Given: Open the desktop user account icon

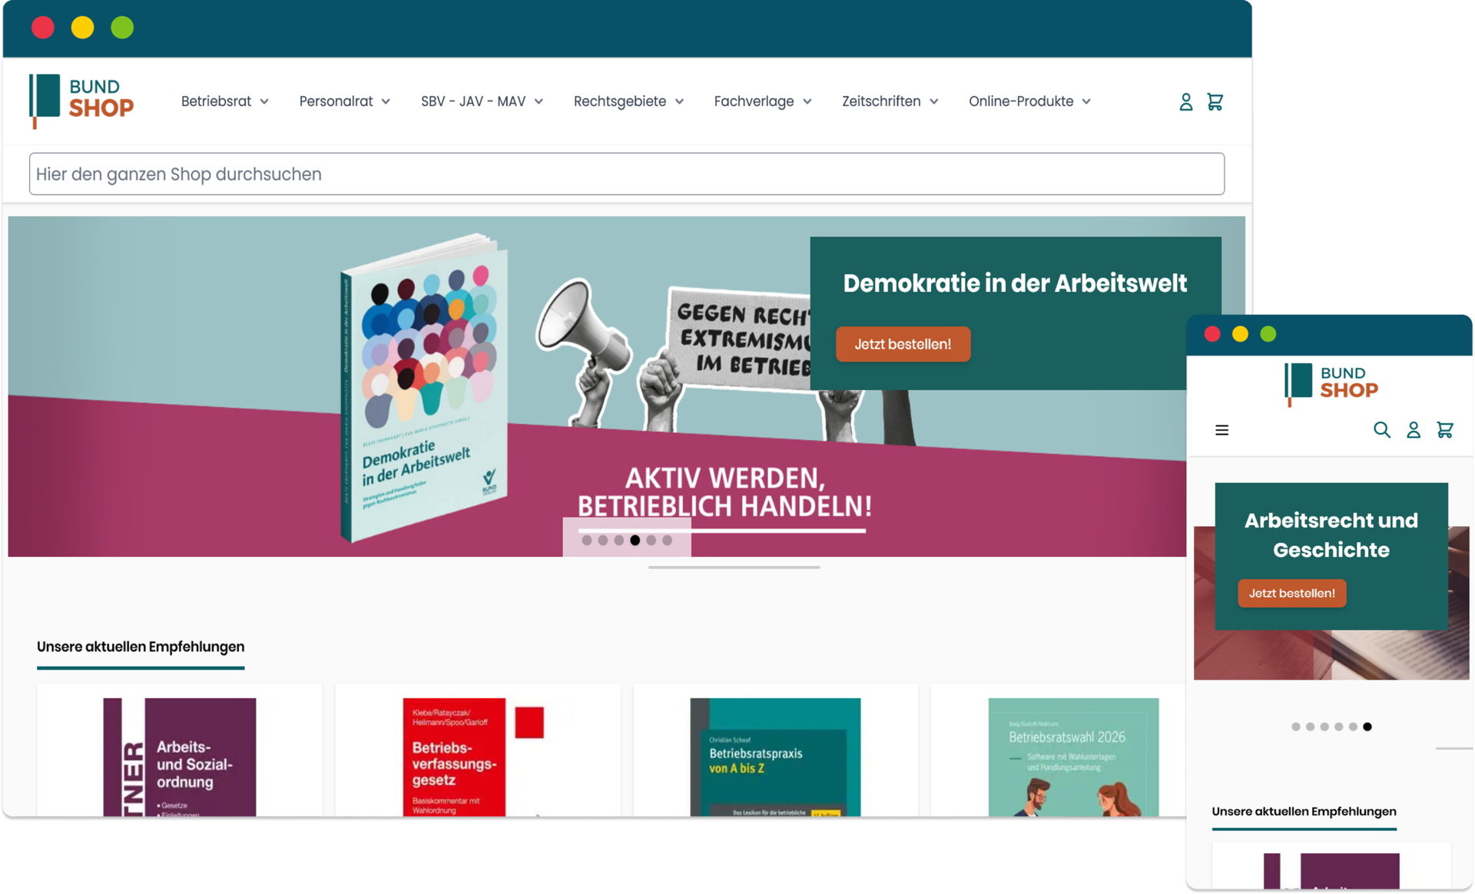Looking at the screenshot, I should [1185, 101].
